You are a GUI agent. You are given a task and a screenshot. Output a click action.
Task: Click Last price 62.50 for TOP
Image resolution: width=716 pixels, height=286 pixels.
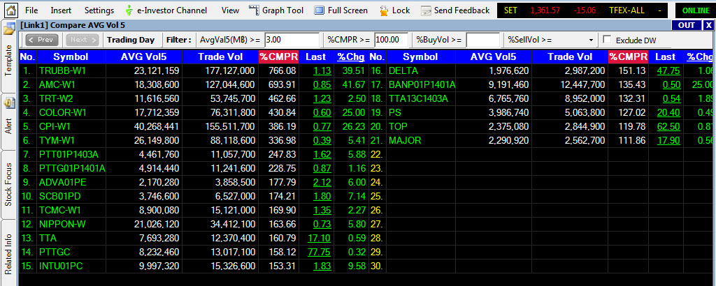(x=668, y=126)
